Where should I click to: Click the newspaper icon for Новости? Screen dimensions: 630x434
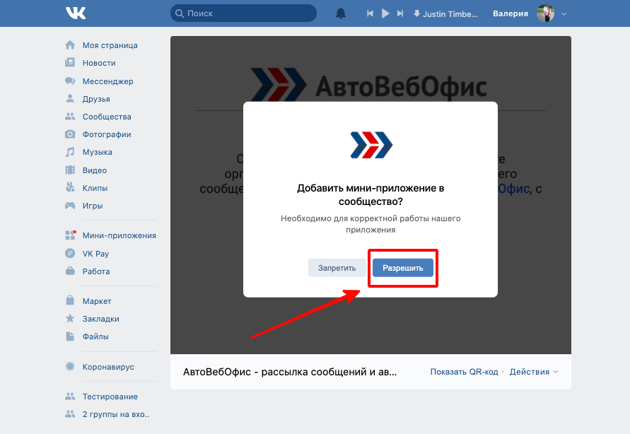(x=70, y=63)
